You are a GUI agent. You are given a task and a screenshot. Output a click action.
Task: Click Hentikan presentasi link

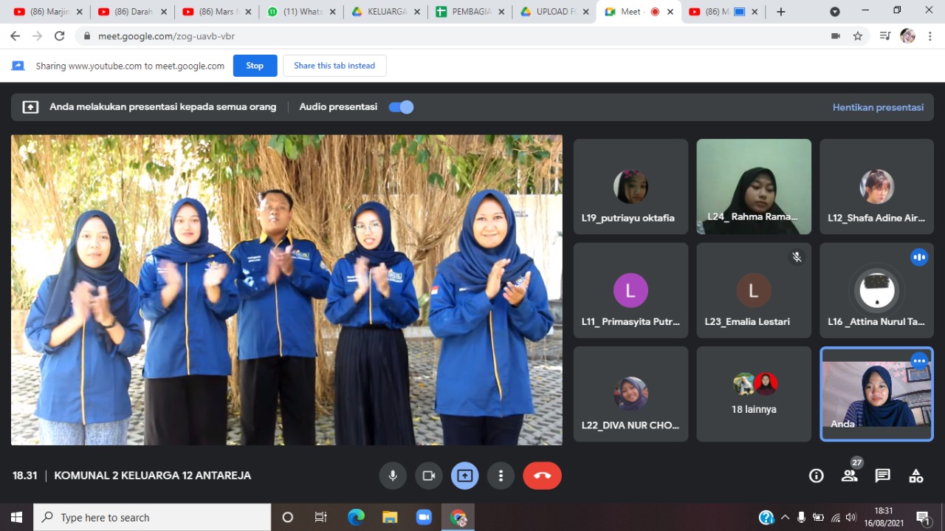878,107
